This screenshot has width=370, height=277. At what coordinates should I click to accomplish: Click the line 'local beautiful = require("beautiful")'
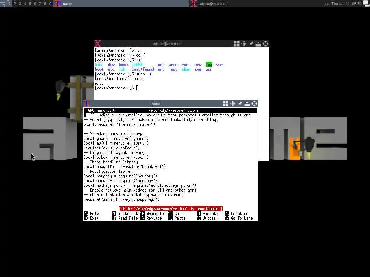(x=125, y=167)
